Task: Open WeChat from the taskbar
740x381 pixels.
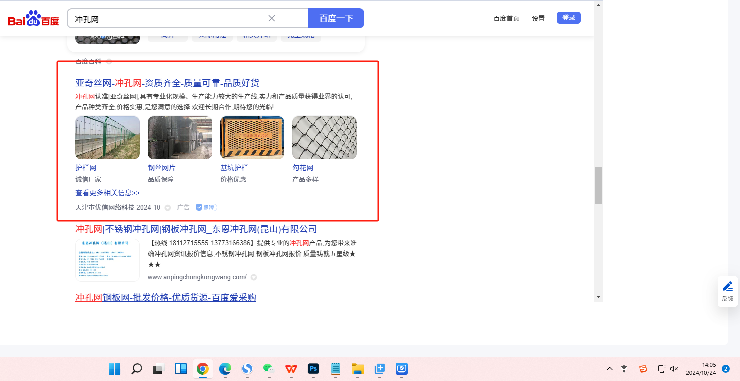Action: click(269, 369)
